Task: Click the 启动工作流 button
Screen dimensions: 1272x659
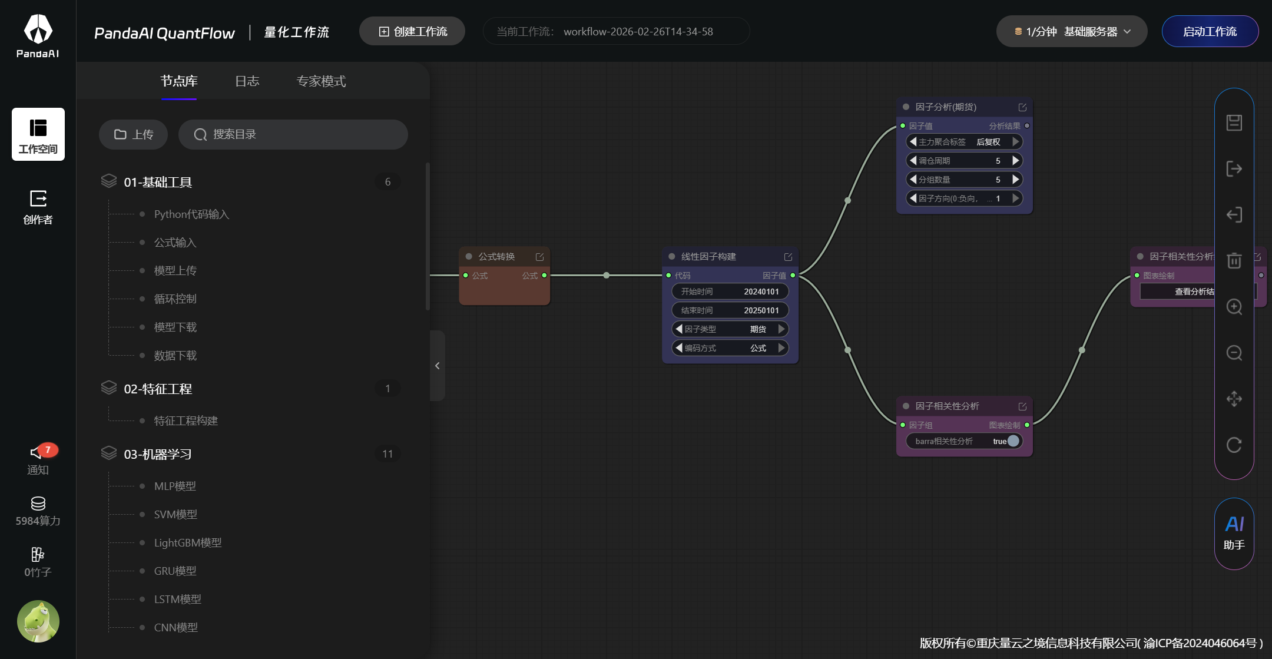Action: (x=1210, y=31)
